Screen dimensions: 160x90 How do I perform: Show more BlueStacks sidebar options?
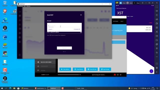157,57
